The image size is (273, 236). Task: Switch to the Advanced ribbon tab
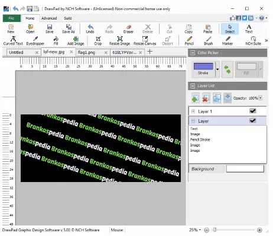point(49,18)
